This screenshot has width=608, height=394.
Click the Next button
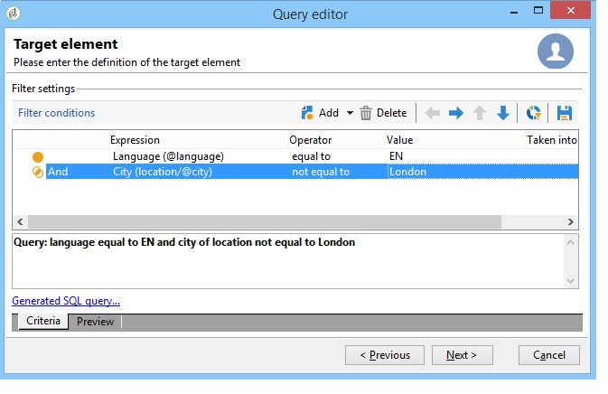pyautogui.click(x=463, y=355)
